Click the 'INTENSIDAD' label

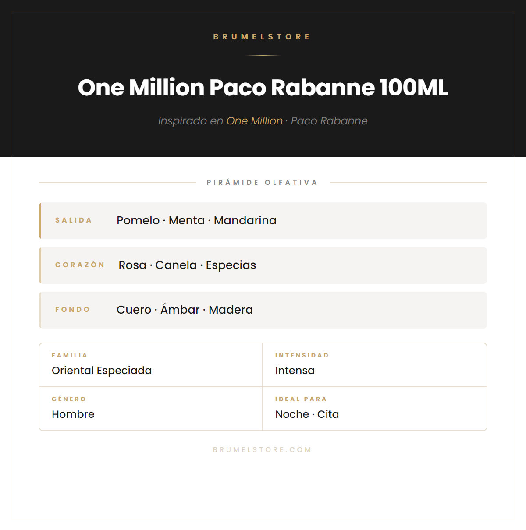302,355
